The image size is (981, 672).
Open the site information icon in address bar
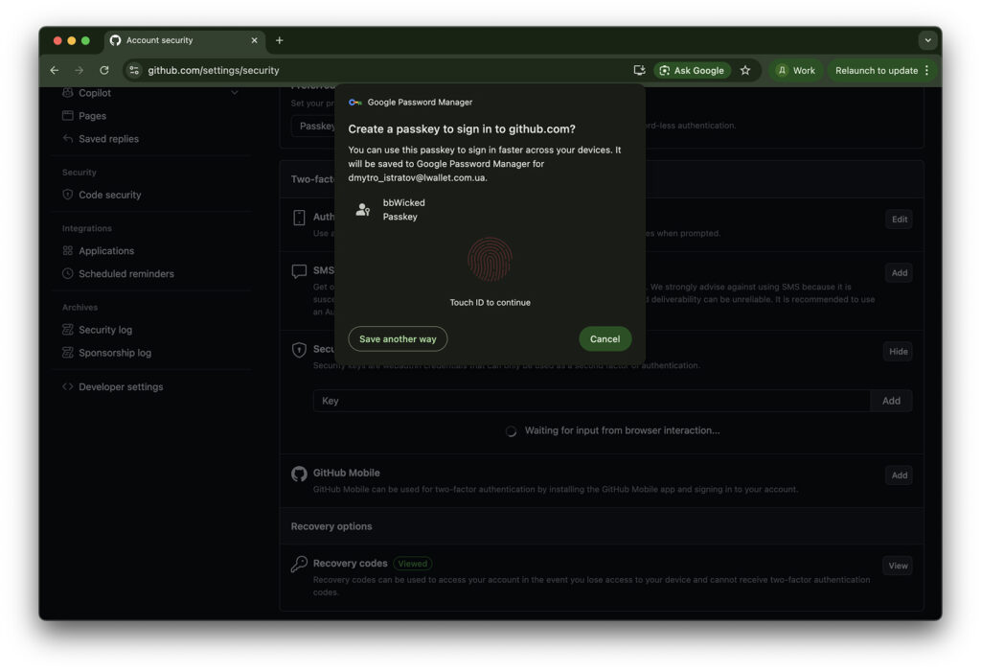click(134, 70)
